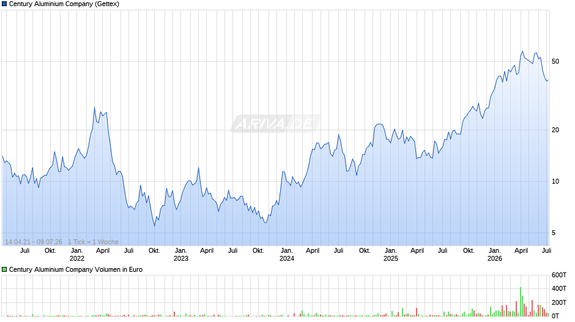Click the green volume legend square

[x=4, y=269]
